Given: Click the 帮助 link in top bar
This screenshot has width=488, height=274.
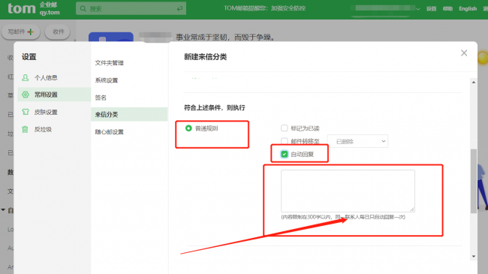Looking at the screenshot, I should (x=447, y=9).
